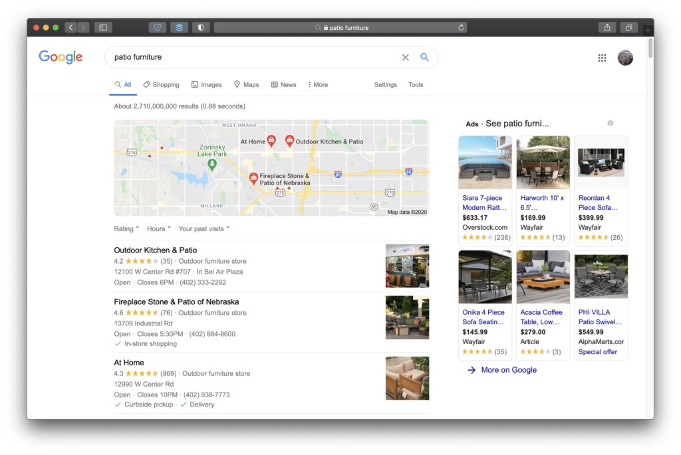Go forward with Safari forward arrow
The image size is (681, 455).
pos(83,27)
